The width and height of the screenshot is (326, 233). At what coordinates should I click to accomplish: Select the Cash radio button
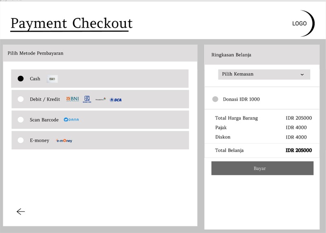click(21, 78)
